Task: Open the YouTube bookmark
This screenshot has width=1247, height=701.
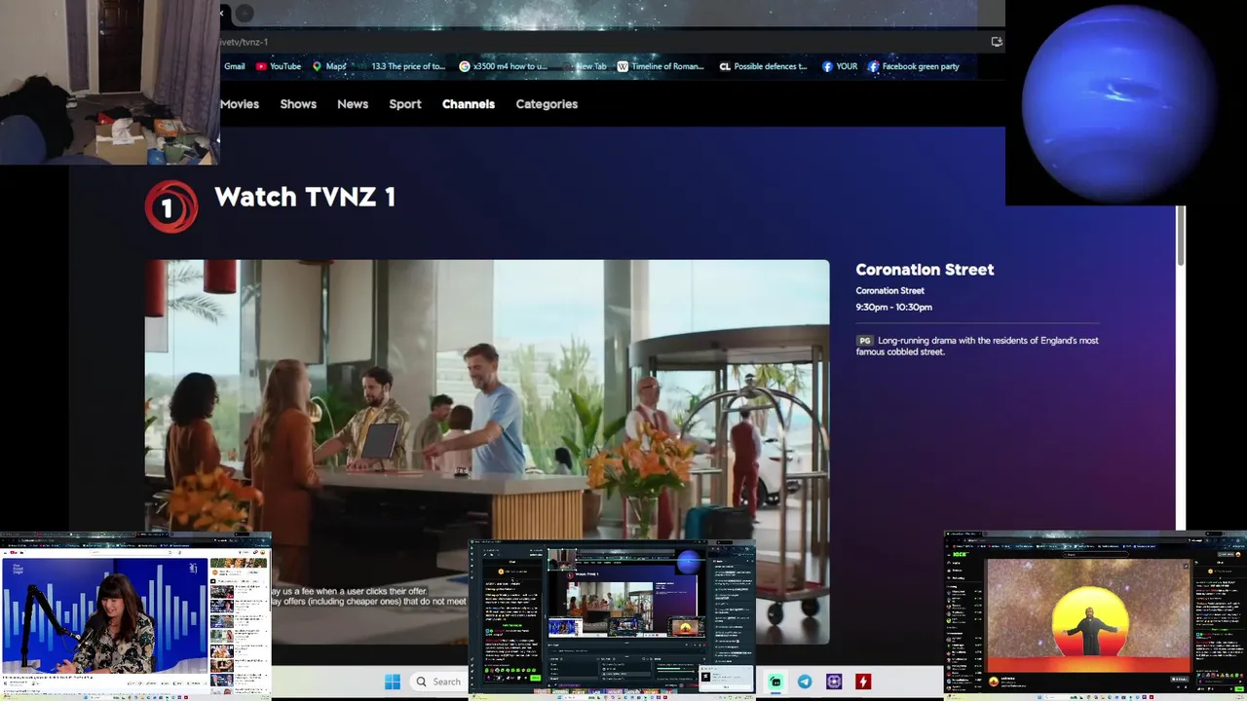Action: tap(279, 66)
